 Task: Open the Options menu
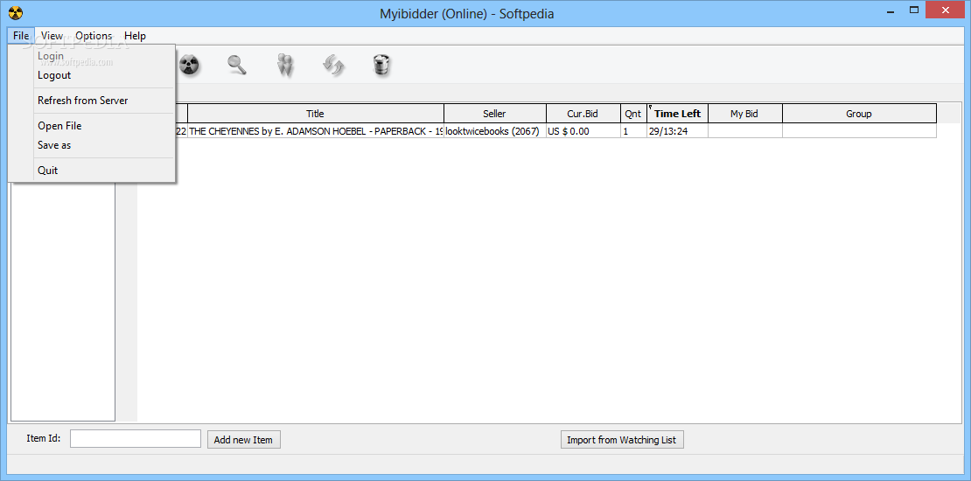(94, 36)
